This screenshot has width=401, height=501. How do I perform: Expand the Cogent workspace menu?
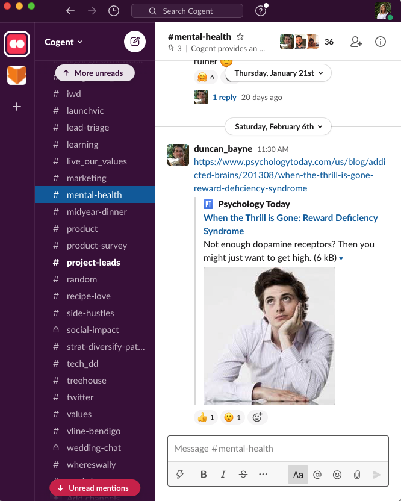coord(64,42)
